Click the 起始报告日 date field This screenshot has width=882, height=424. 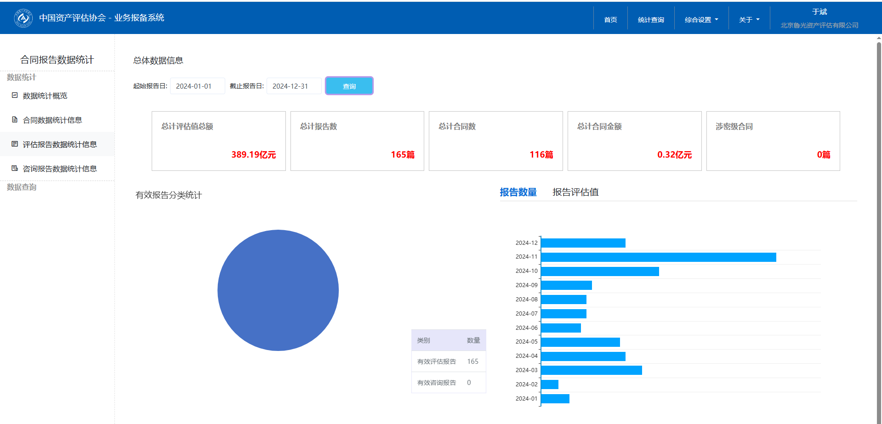197,86
